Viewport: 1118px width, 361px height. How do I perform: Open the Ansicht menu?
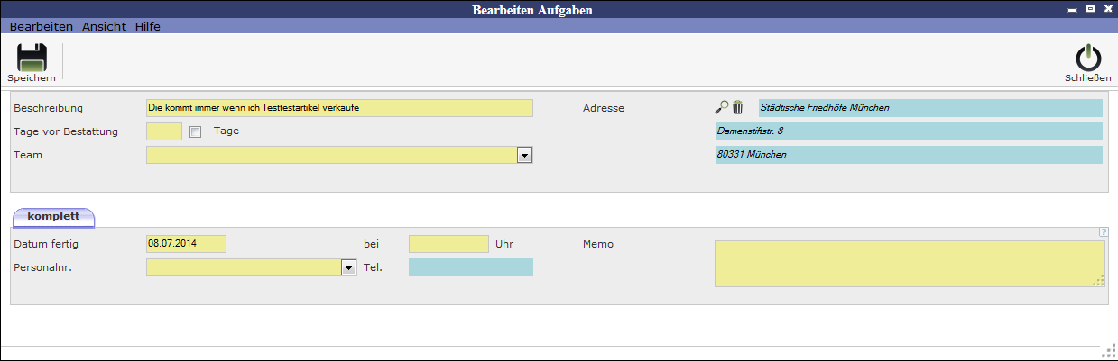coord(104,27)
